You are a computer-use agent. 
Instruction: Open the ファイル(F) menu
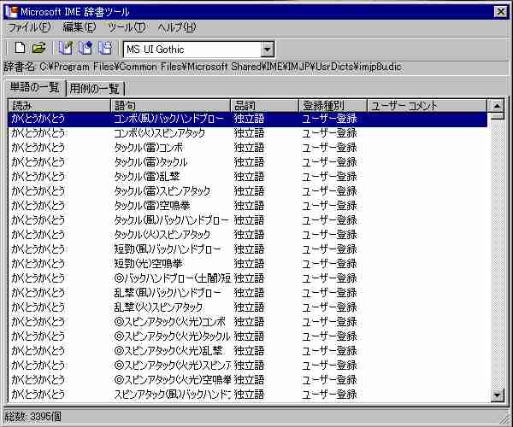29,27
